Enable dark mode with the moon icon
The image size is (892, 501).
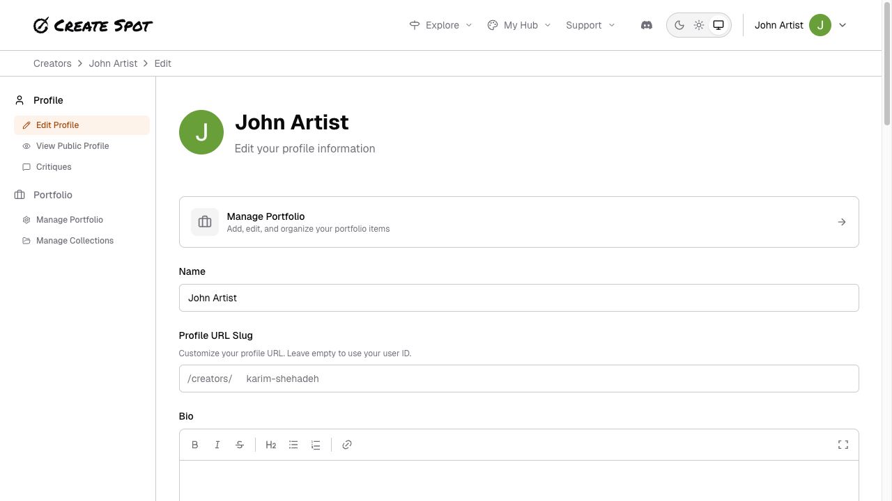pyautogui.click(x=679, y=24)
